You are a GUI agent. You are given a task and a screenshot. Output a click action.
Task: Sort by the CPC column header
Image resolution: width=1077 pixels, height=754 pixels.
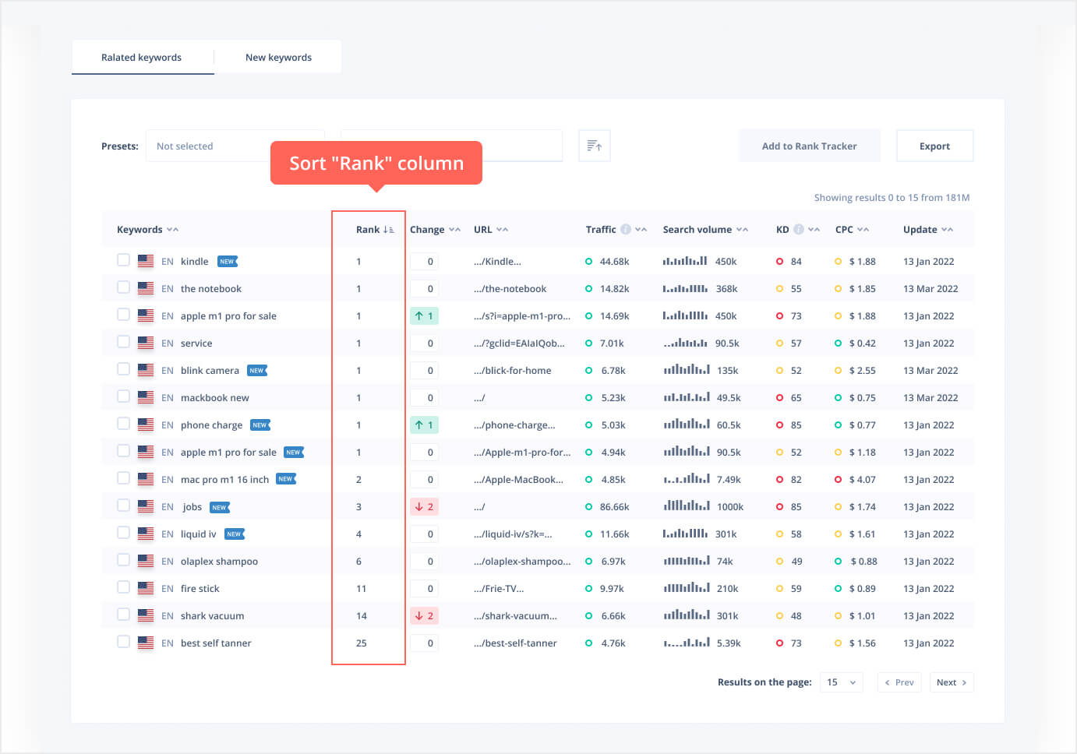[852, 230]
